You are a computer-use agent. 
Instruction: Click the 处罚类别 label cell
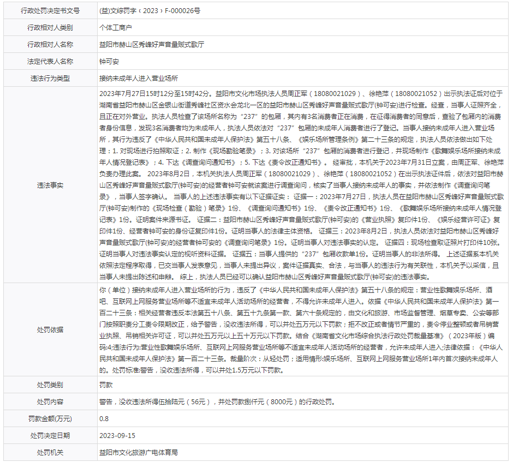click(x=50, y=385)
